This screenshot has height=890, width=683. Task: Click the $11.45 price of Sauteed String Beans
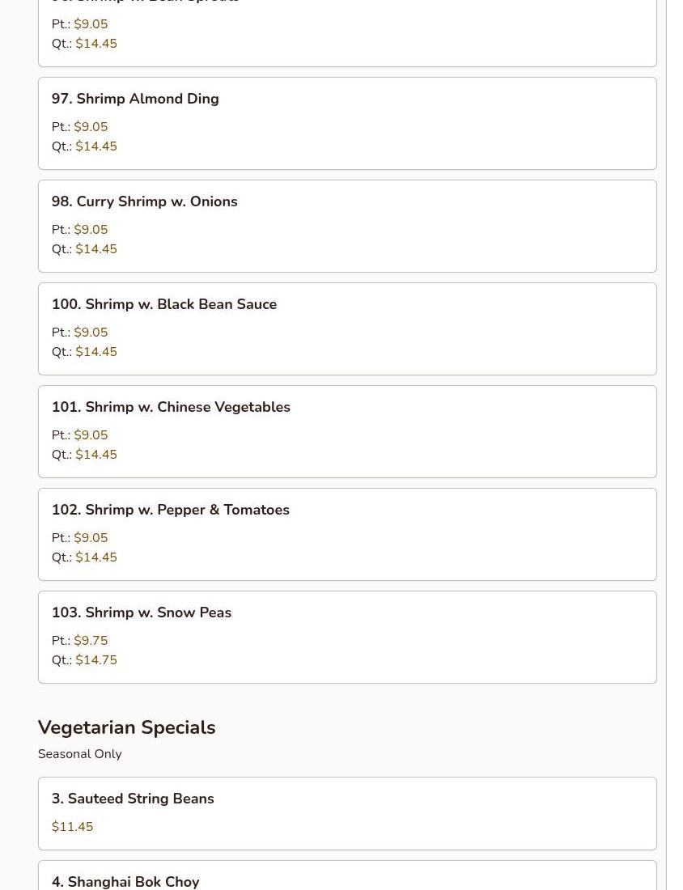[72, 827]
